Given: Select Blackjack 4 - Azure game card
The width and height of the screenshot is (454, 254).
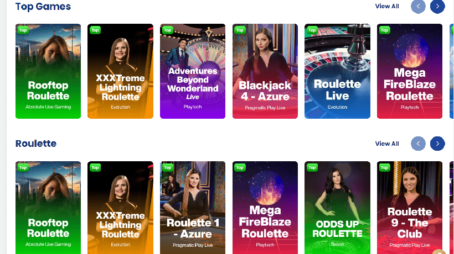Looking at the screenshot, I should coord(265,71).
